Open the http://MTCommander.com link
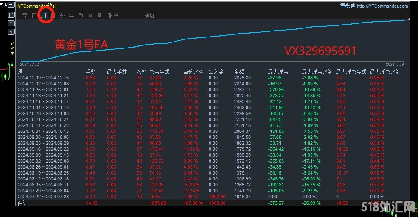The image size is (418, 217). pos(382,6)
